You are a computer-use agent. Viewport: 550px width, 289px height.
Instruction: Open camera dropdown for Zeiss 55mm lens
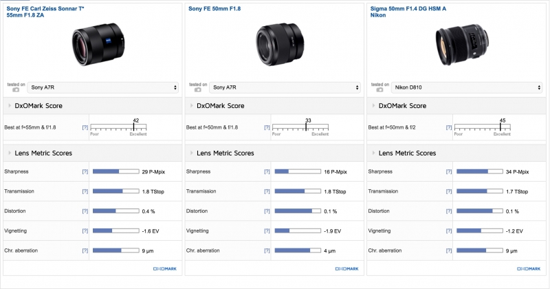click(102, 87)
